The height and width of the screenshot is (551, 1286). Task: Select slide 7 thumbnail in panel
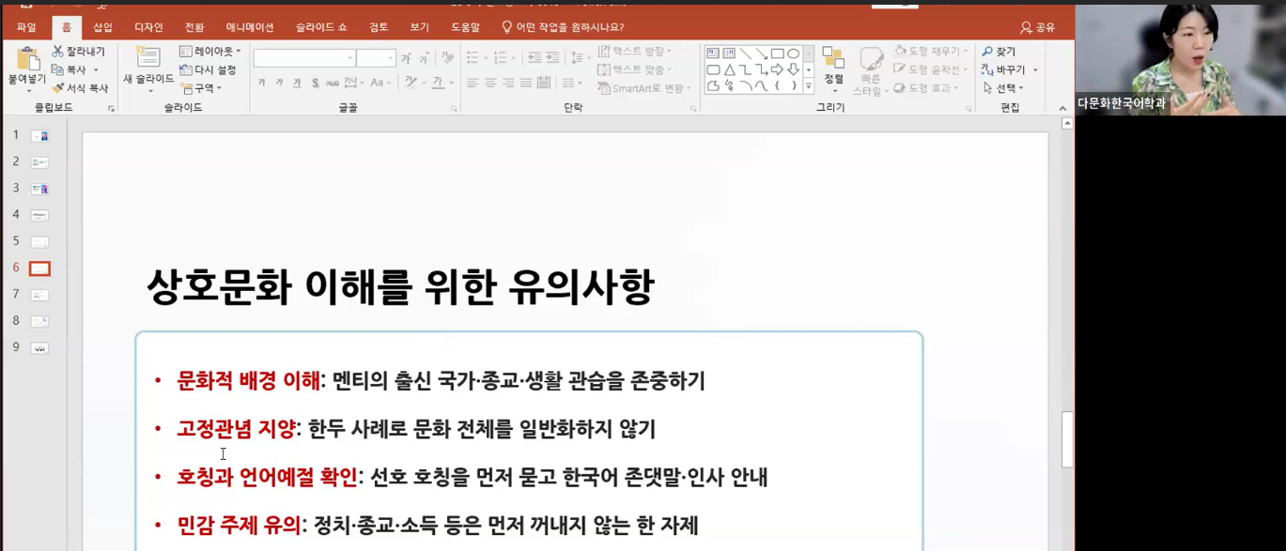pos(39,295)
